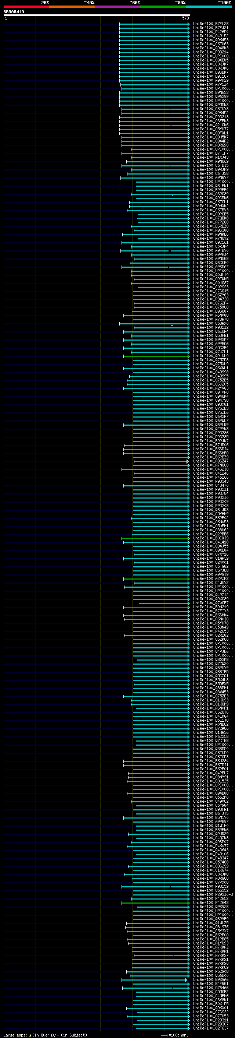This screenshot has width=235, height=1038.
Task: Select the UniRef100_Q93XW1 label
Action: [x=211, y=405]
